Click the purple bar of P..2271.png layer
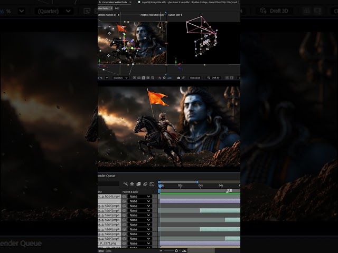The image size is (338, 253). [200, 244]
